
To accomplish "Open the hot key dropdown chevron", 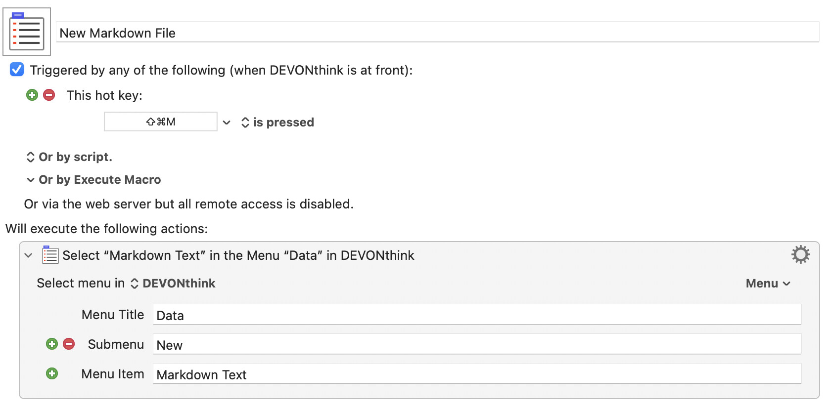I will coord(227,122).
